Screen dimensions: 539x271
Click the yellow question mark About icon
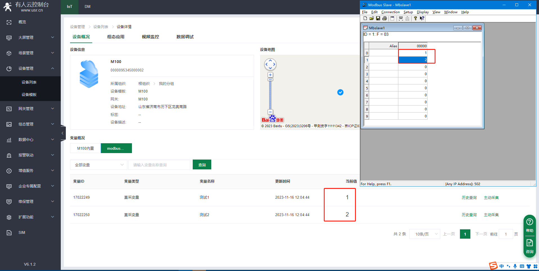point(415,19)
